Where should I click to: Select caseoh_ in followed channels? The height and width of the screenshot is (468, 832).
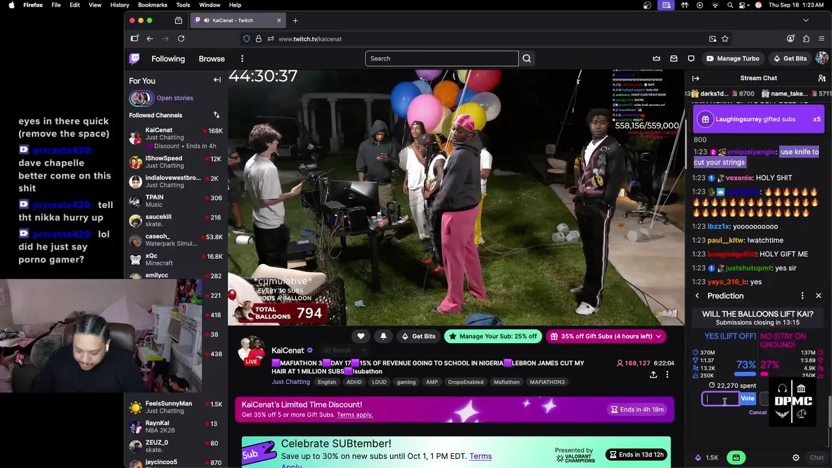click(176, 240)
